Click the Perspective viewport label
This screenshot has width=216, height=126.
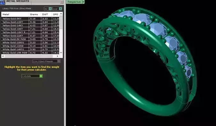pyautogui.click(x=74, y=2)
